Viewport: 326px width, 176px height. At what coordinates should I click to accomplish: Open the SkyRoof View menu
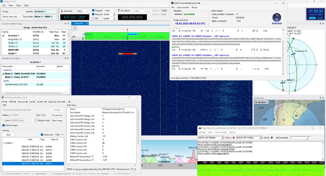coord(11,5)
